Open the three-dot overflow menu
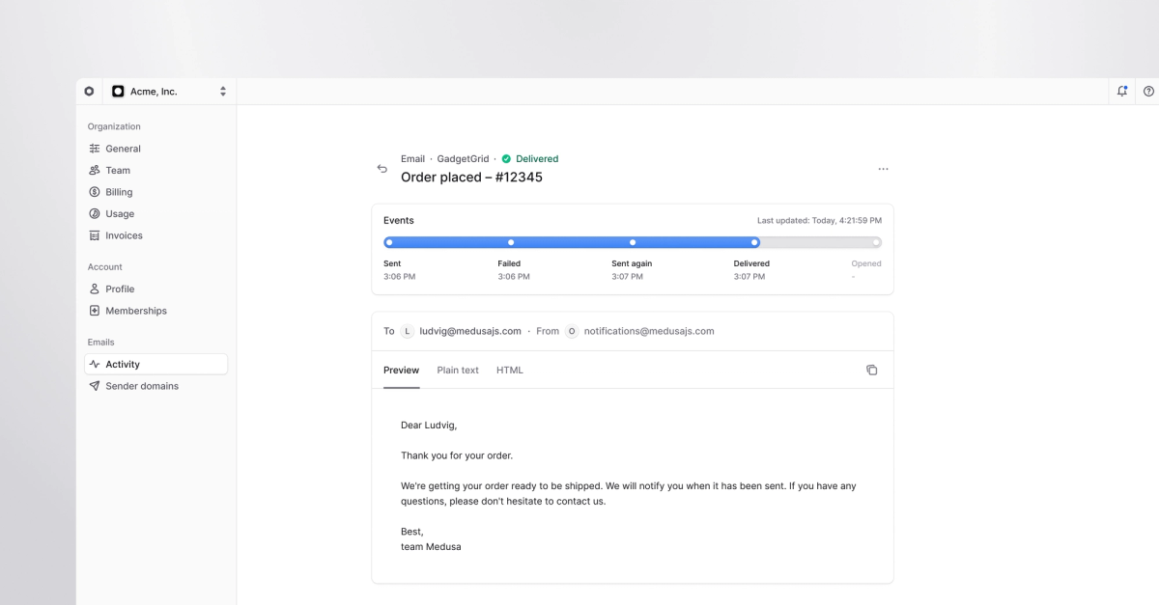 click(883, 168)
